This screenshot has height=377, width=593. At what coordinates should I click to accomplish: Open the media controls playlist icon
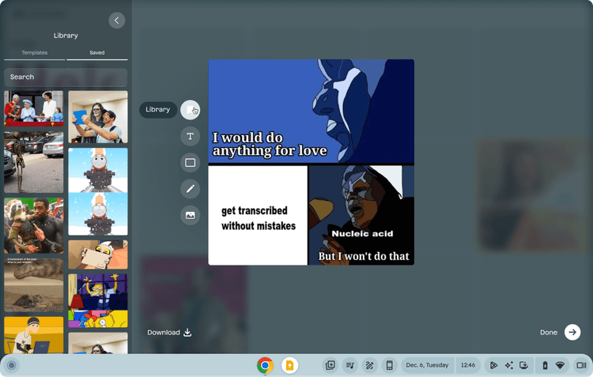349,365
